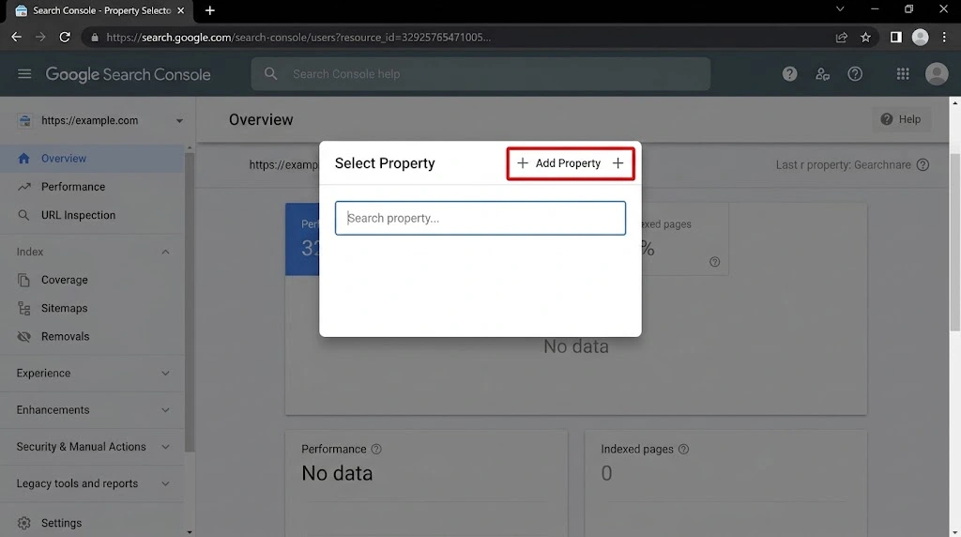The width and height of the screenshot is (961, 537).
Task: Open the tab search chevron
Action: point(840,9)
